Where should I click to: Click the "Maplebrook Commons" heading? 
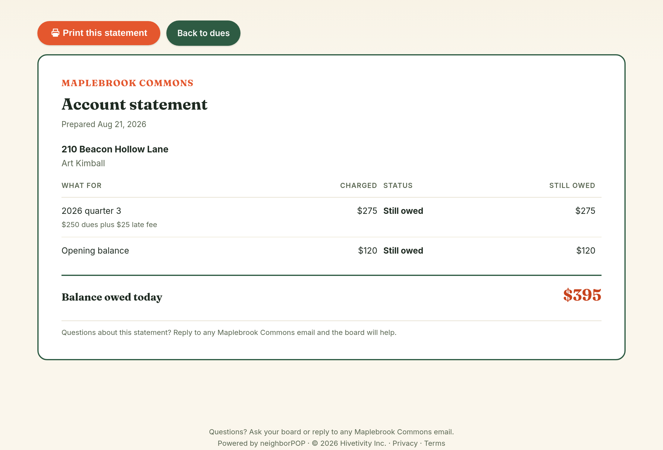[x=127, y=83]
